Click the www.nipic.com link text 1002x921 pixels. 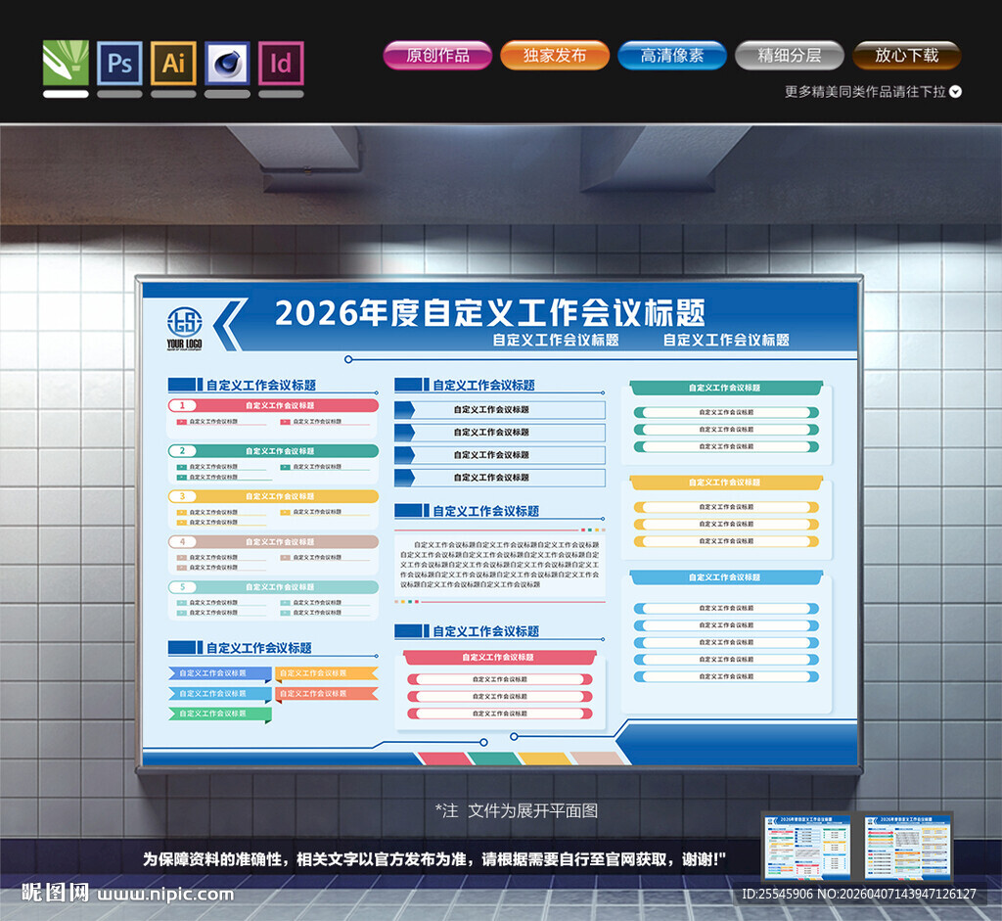165,895
